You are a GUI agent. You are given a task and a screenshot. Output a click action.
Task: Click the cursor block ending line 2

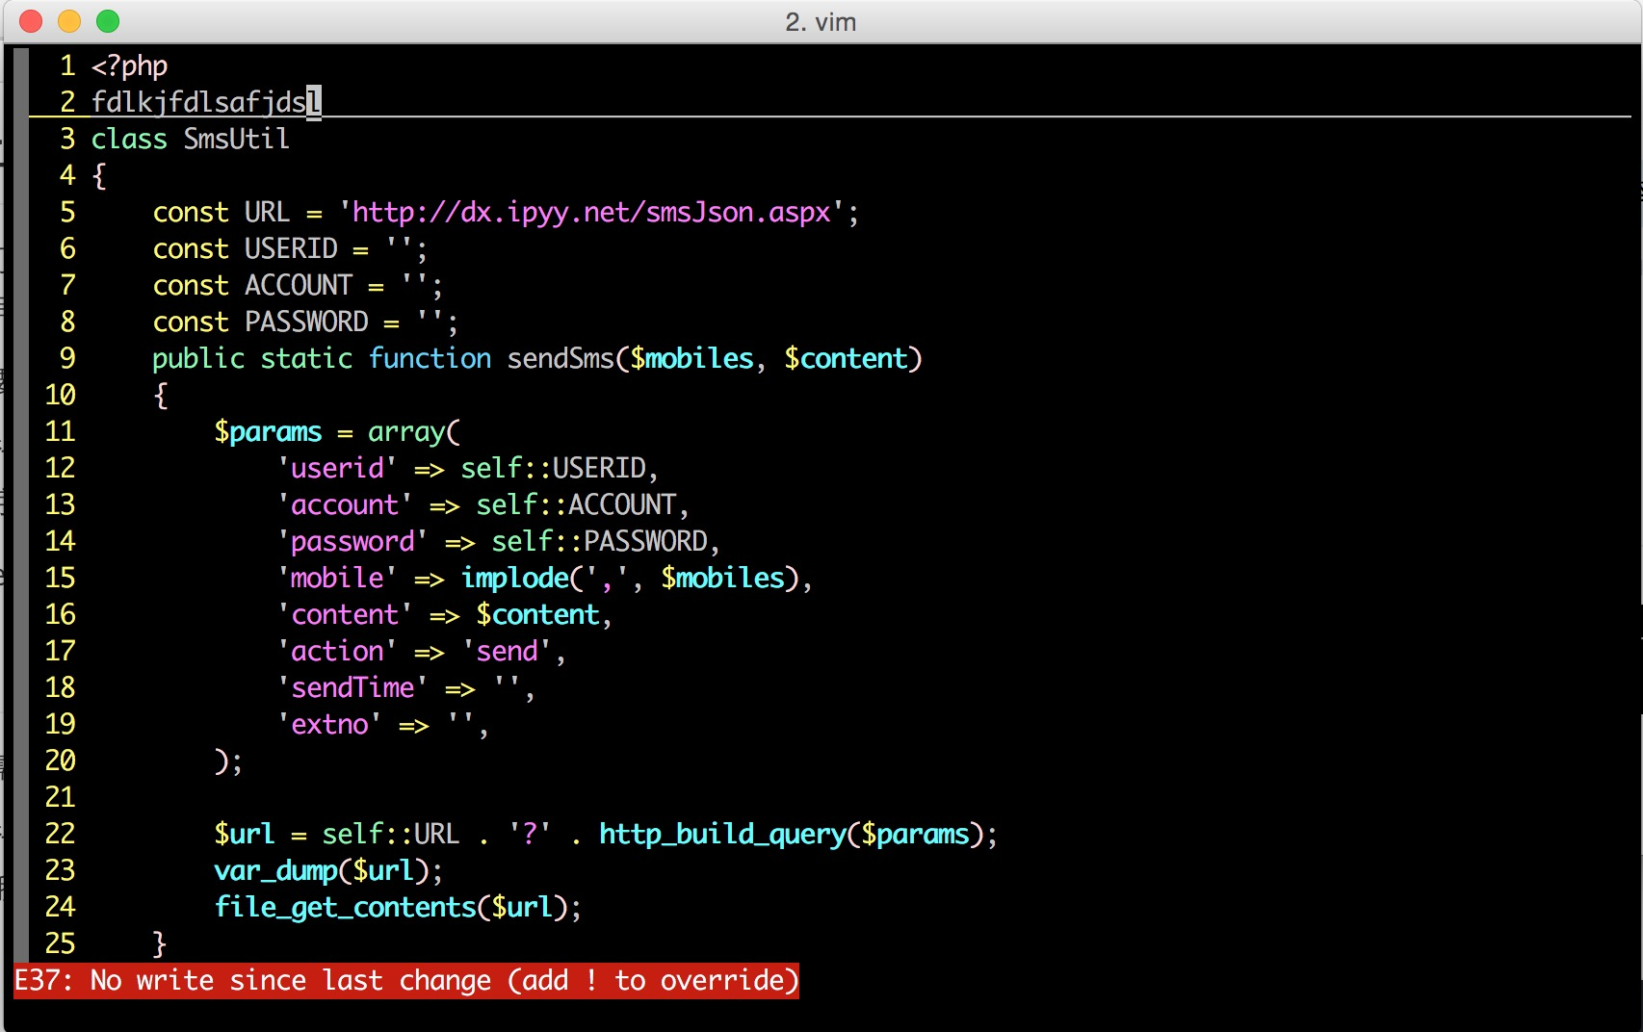[x=314, y=101]
